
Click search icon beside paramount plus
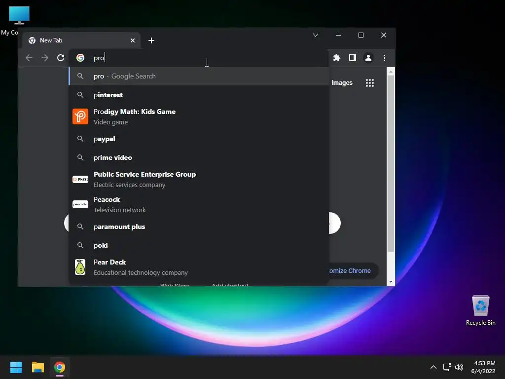pyautogui.click(x=80, y=227)
